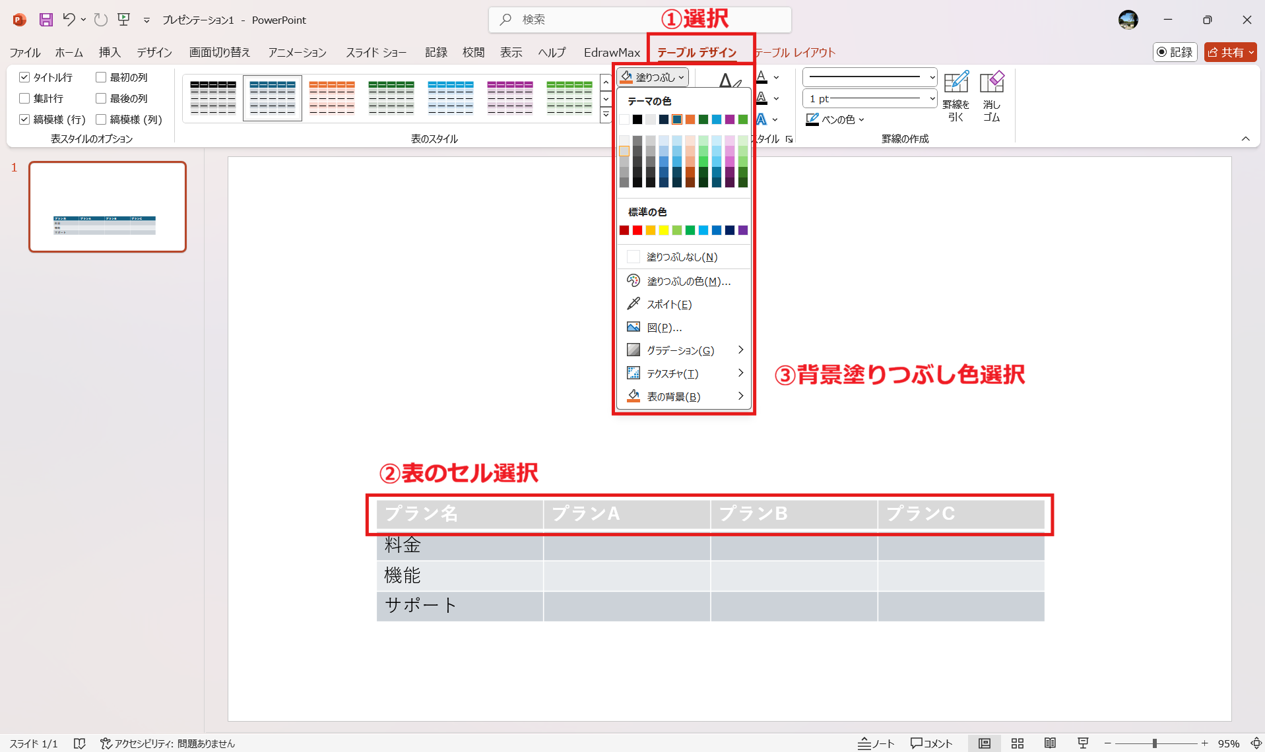Switch to デザイン tab
Image resolution: width=1265 pixels, height=752 pixels.
point(154,52)
